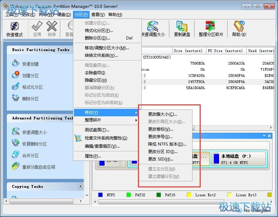This screenshot has width=278, height=217.
Task: Click the Linux Ext2 yellow legend swatch
Action: [x=189, y=195]
